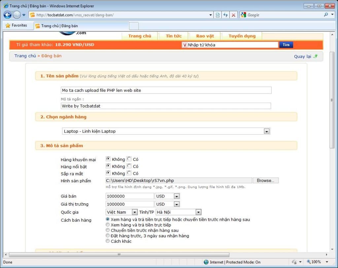Open the Giá bán USD currency dropdown
Screen dimensions: 338x268
pos(177,196)
